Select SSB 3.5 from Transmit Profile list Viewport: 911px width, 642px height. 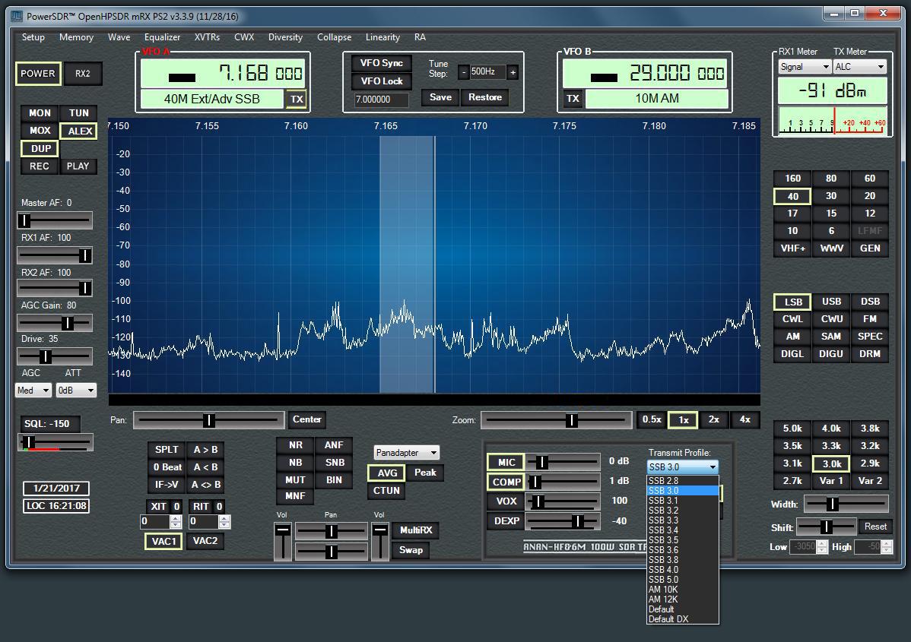(663, 540)
